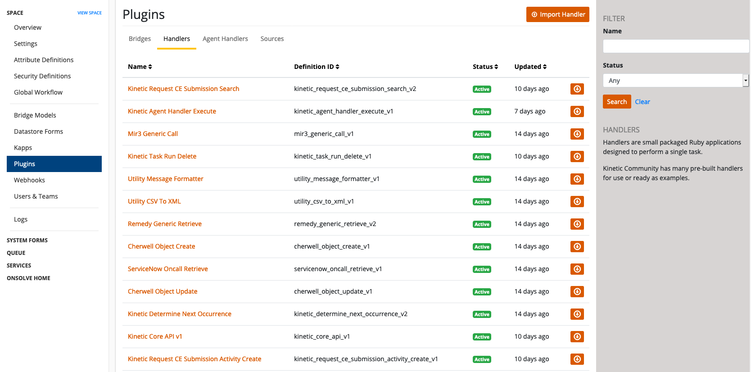Sort the table by Definition ID
Image resolution: width=751 pixels, height=372 pixels.
click(x=317, y=67)
